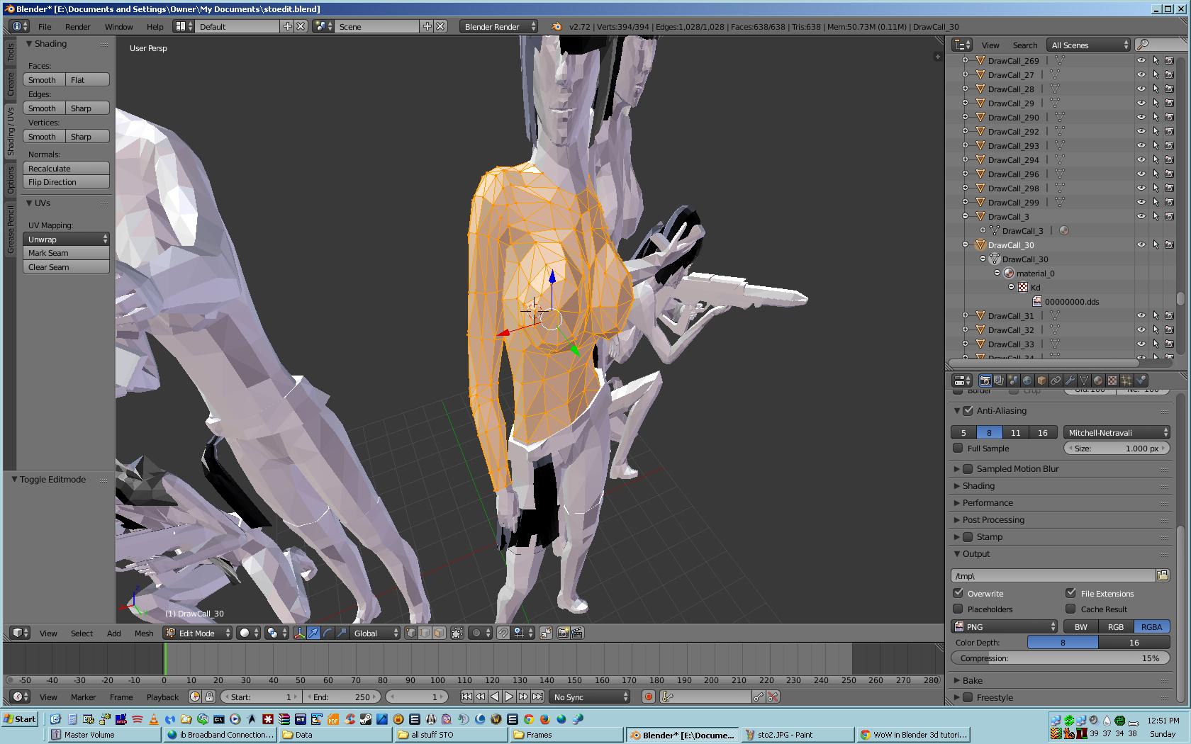Click the Particles properties sparkle icon
Image resolution: width=1191 pixels, height=744 pixels.
(x=1126, y=381)
